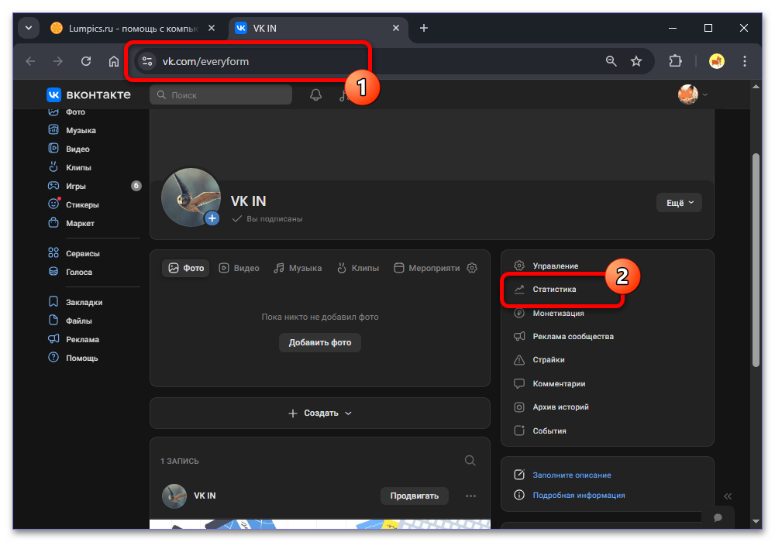
Task: Open the community owl avatar
Action: pos(191,197)
